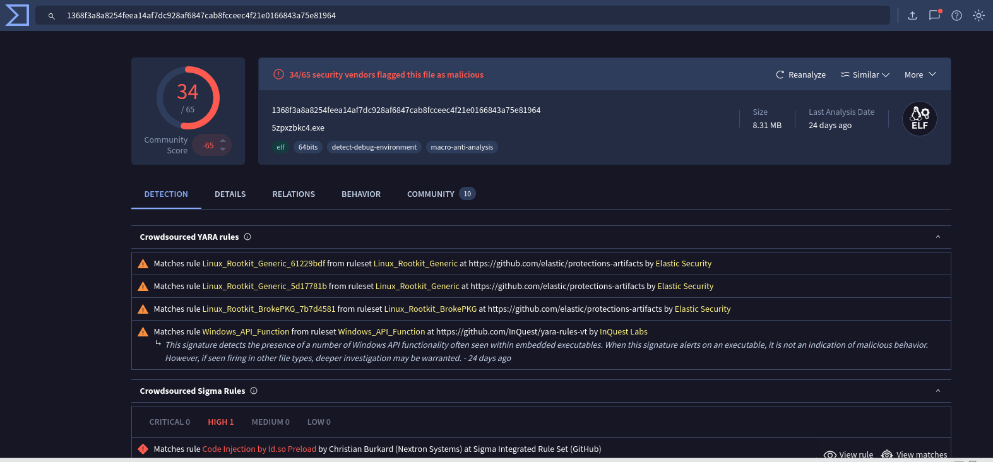This screenshot has width=993, height=462.
Task: Open Elastic Security link in BrokePKG row
Action: coord(703,309)
